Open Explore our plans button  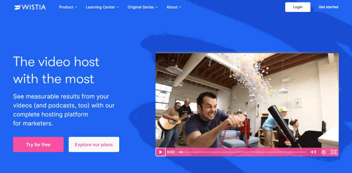tap(94, 144)
